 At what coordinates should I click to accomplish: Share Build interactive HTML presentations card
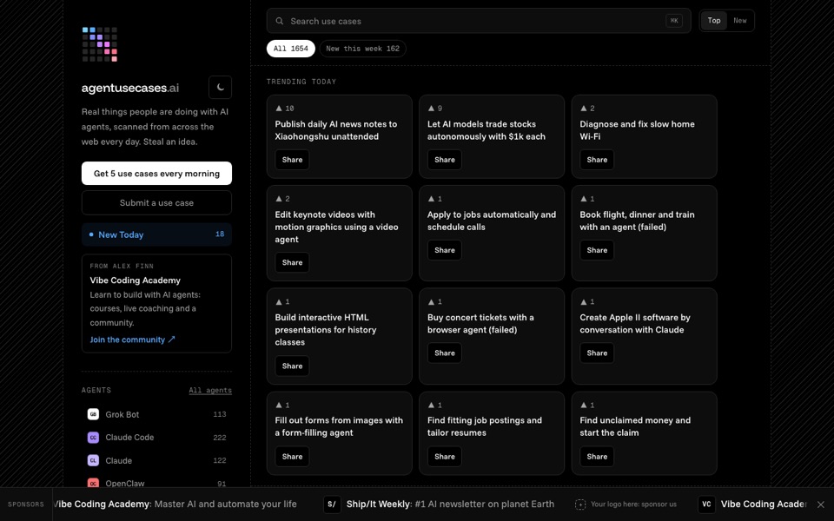pos(292,366)
